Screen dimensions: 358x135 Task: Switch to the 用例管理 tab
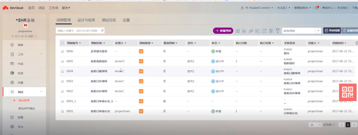point(64,20)
